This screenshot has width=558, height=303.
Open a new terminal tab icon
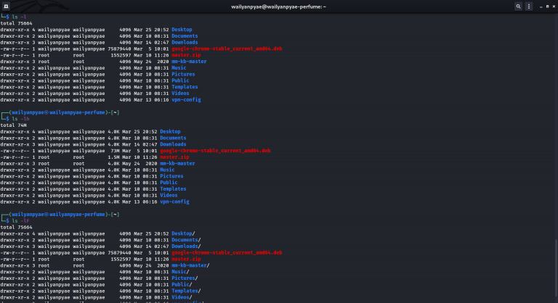(6, 6)
